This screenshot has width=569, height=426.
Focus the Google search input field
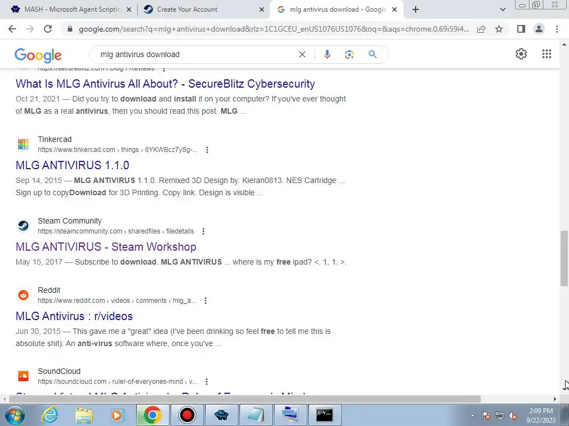pos(196,54)
